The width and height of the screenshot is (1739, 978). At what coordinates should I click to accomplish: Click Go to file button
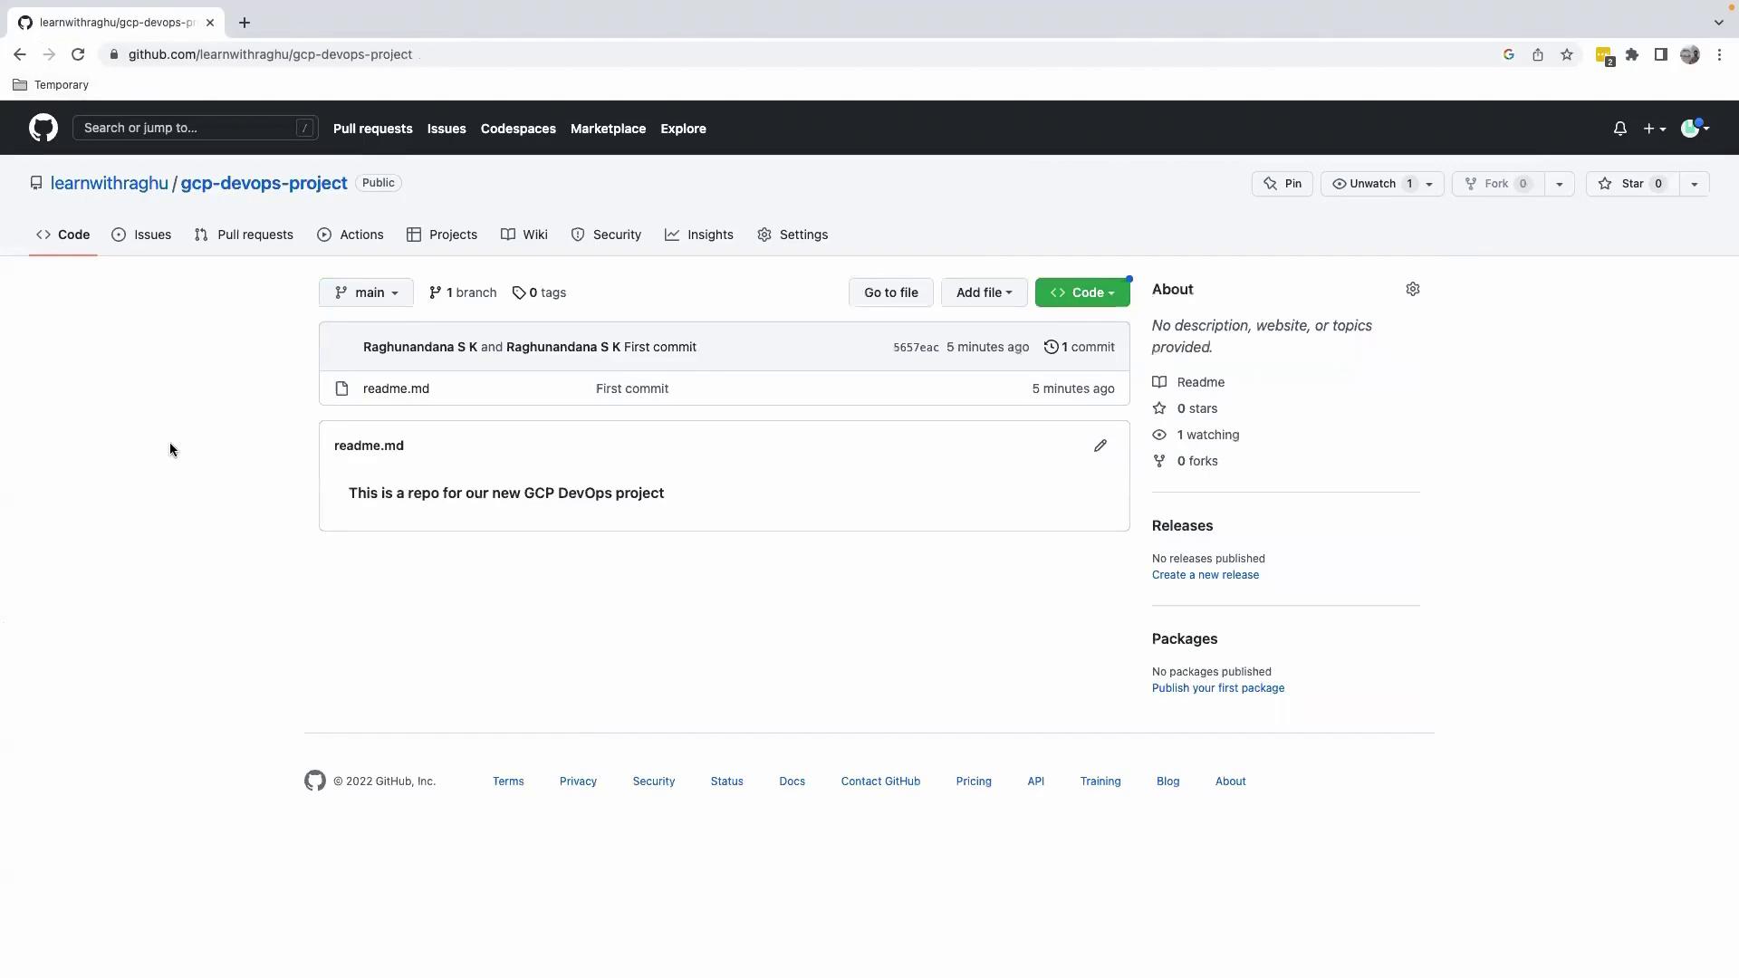[890, 292]
